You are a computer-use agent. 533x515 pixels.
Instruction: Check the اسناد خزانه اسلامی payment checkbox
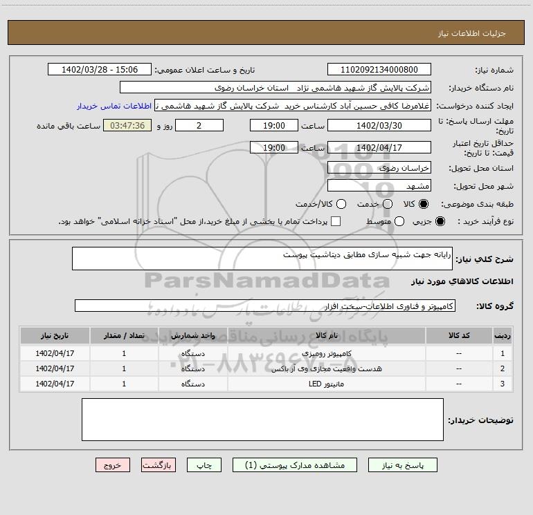(x=336, y=221)
